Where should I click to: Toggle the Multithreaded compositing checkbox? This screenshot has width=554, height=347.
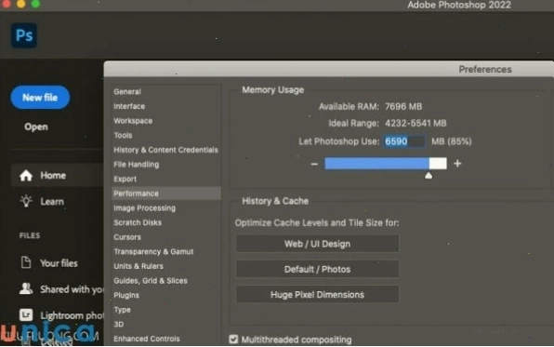pos(233,340)
